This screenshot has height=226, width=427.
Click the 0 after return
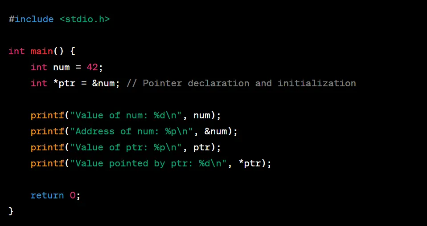pyautogui.click(x=73, y=196)
